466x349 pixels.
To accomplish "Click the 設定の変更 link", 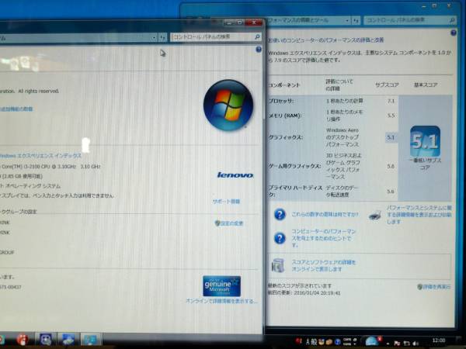I will pyautogui.click(x=229, y=223).
